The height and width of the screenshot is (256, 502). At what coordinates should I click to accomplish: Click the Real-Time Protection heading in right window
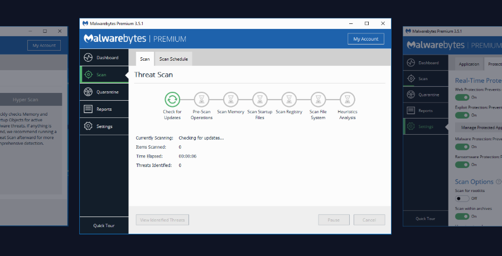click(x=479, y=81)
